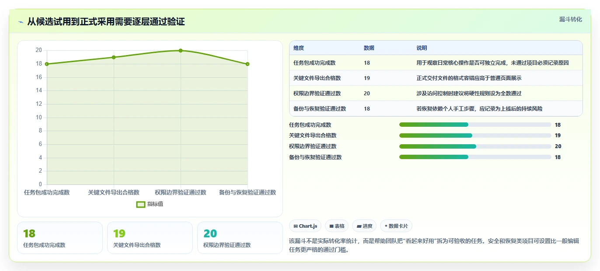Click the table value 20 for 权限边界验证通过数
Image resolution: width=600 pixels, height=271 pixels.
click(367, 93)
